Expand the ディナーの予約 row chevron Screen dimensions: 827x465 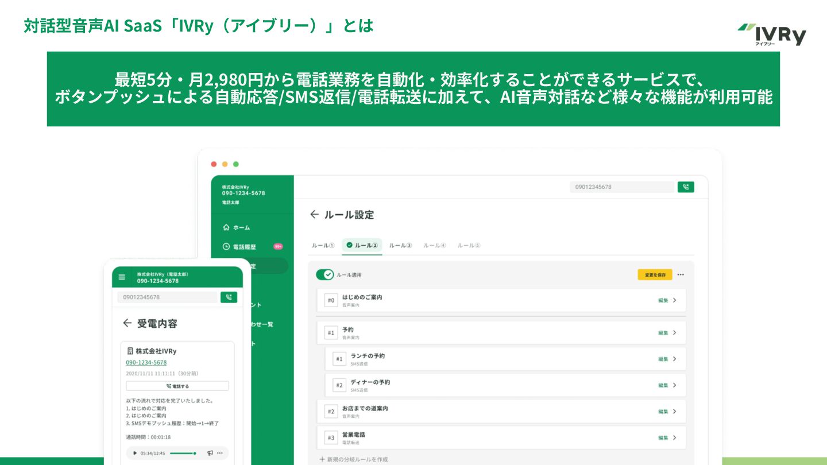click(x=675, y=385)
